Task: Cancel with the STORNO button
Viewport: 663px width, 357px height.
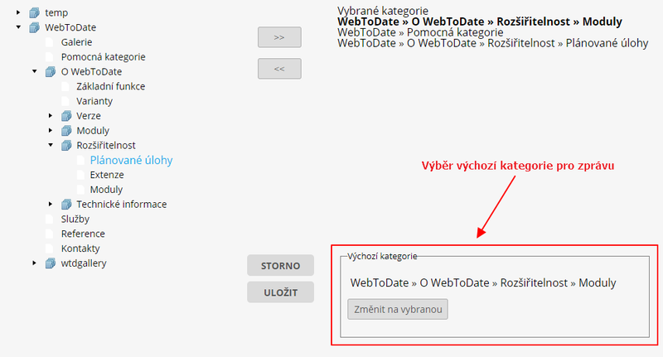Action: (280, 265)
